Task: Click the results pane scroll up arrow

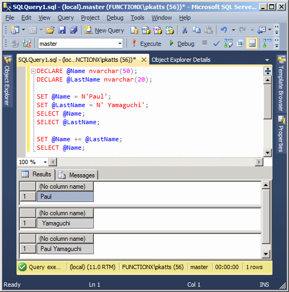Action: tap(266, 185)
